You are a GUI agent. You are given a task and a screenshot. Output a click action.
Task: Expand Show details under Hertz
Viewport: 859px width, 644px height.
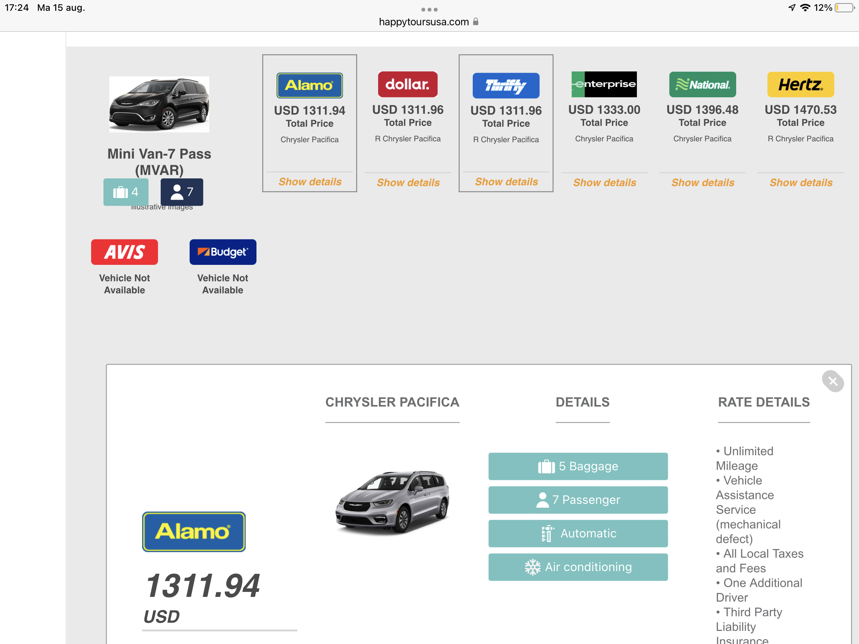tap(801, 183)
